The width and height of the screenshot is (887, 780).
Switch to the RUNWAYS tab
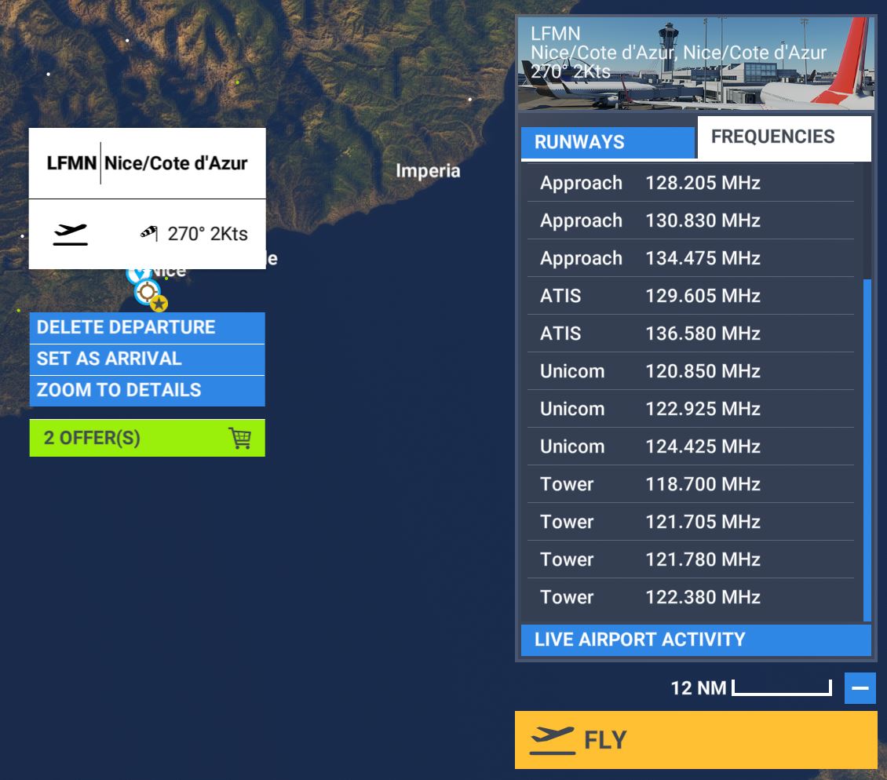click(608, 142)
